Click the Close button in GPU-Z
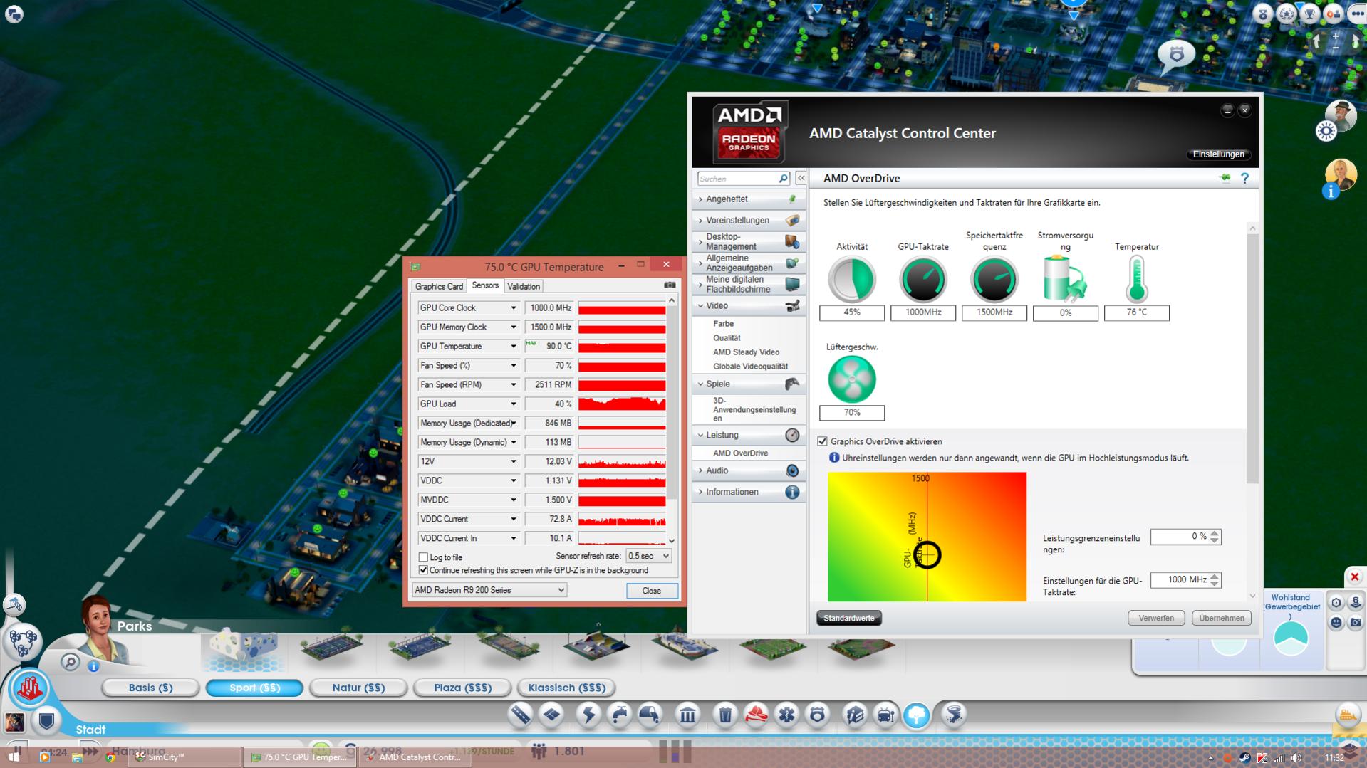This screenshot has height=768, width=1367. (652, 591)
